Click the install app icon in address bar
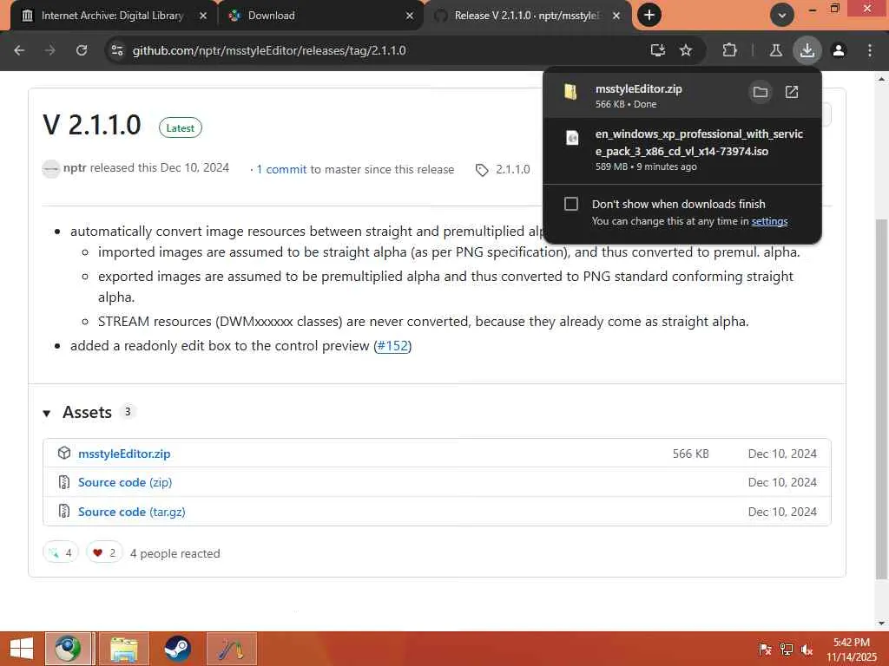Screen dimensions: 889x666 tap(658, 50)
